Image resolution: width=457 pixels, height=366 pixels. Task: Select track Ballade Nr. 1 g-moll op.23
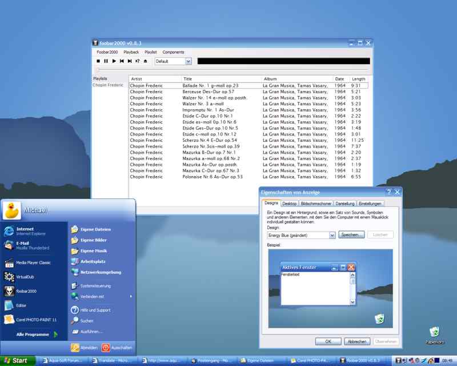tap(248, 86)
